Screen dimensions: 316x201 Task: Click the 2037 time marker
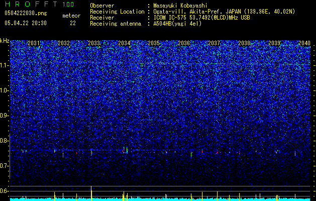(214, 43)
